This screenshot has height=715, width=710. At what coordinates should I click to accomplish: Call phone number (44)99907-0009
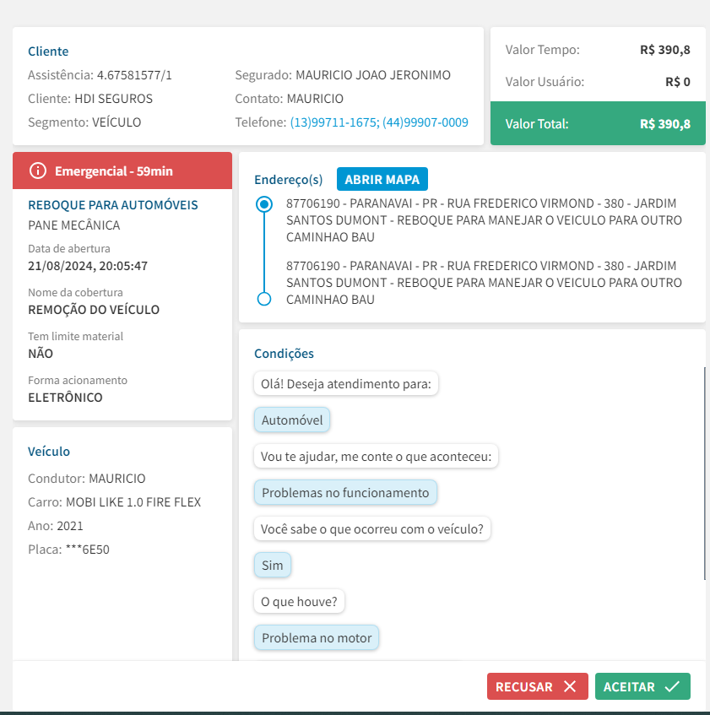425,122
